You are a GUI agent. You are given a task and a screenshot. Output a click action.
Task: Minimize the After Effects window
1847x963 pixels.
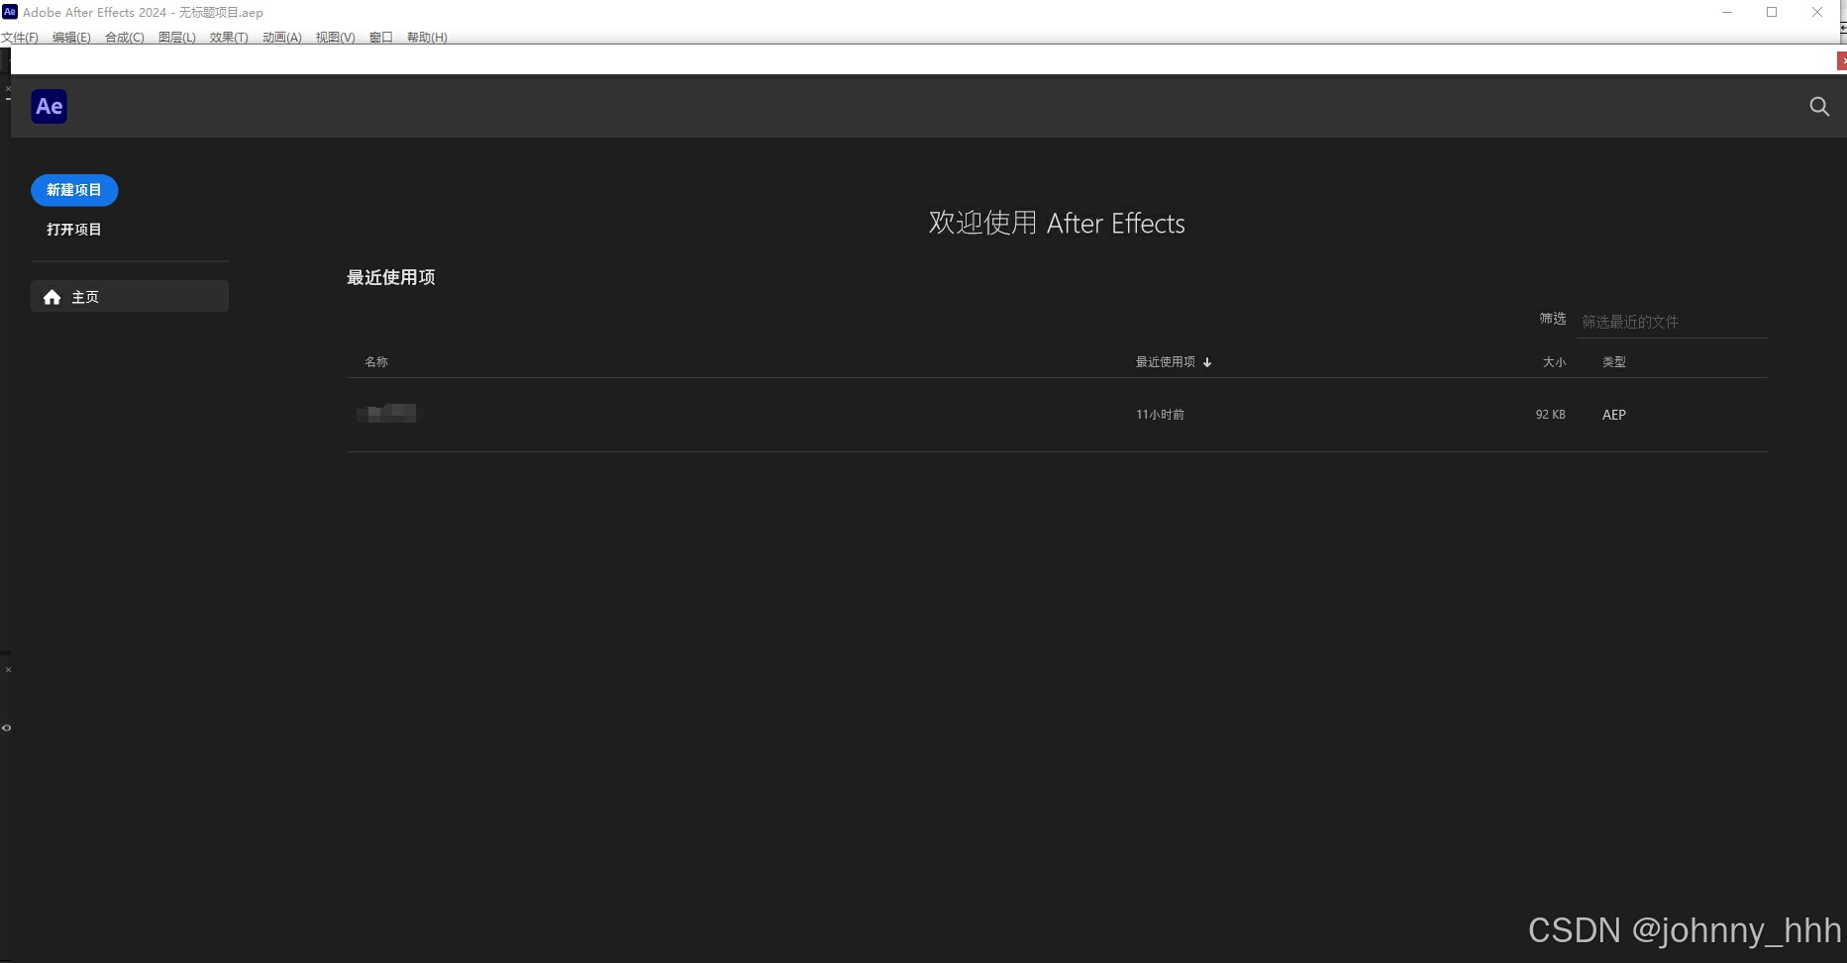click(x=1727, y=13)
